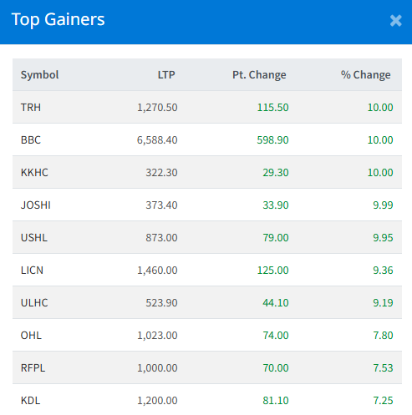This screenshot has width=412, height=415.
Task: Select KDL's point change 81.10
Action: tap(276, 401)
